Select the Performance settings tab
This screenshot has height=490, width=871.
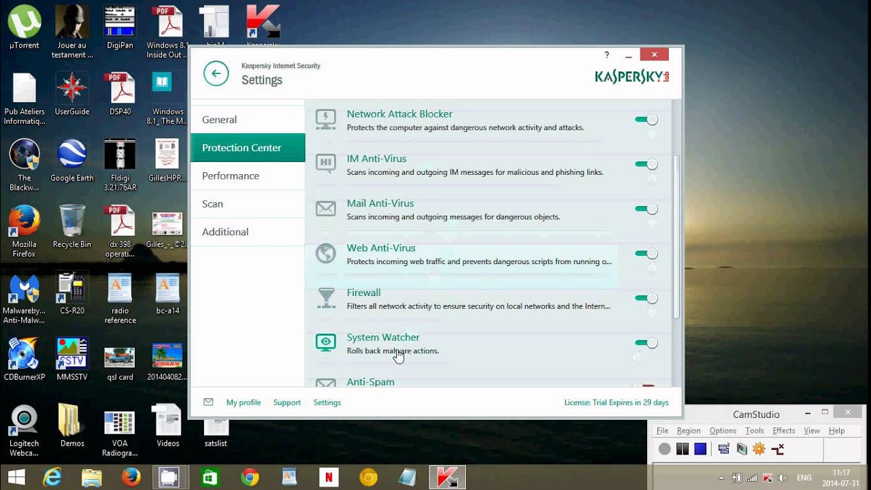(248, 176)
